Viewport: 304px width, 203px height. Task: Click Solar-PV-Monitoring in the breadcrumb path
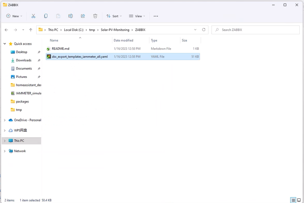click(x=115, y=30)
